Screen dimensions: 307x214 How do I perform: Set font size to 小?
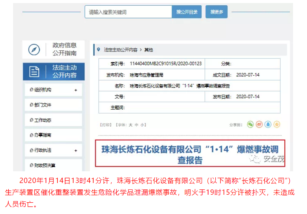[142, 125]
